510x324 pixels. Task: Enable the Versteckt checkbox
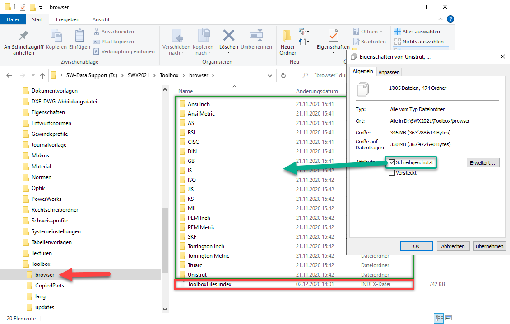pos(392,172)
